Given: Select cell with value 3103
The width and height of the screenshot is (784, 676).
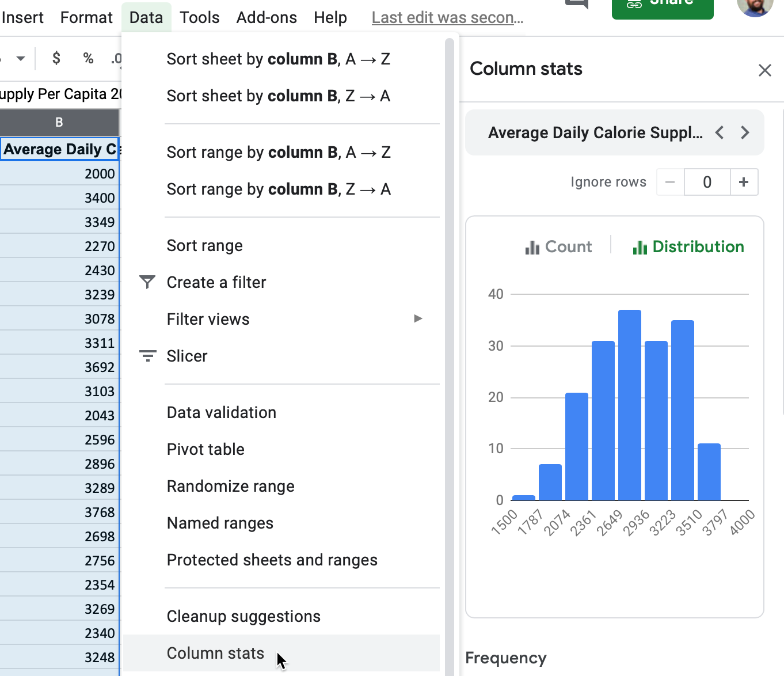Looking at the screenshot, I should 59,392.
